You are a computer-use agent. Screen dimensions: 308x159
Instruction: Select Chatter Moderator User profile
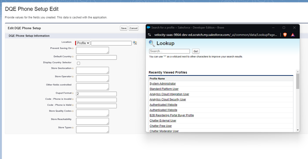[x=164, y=131]
